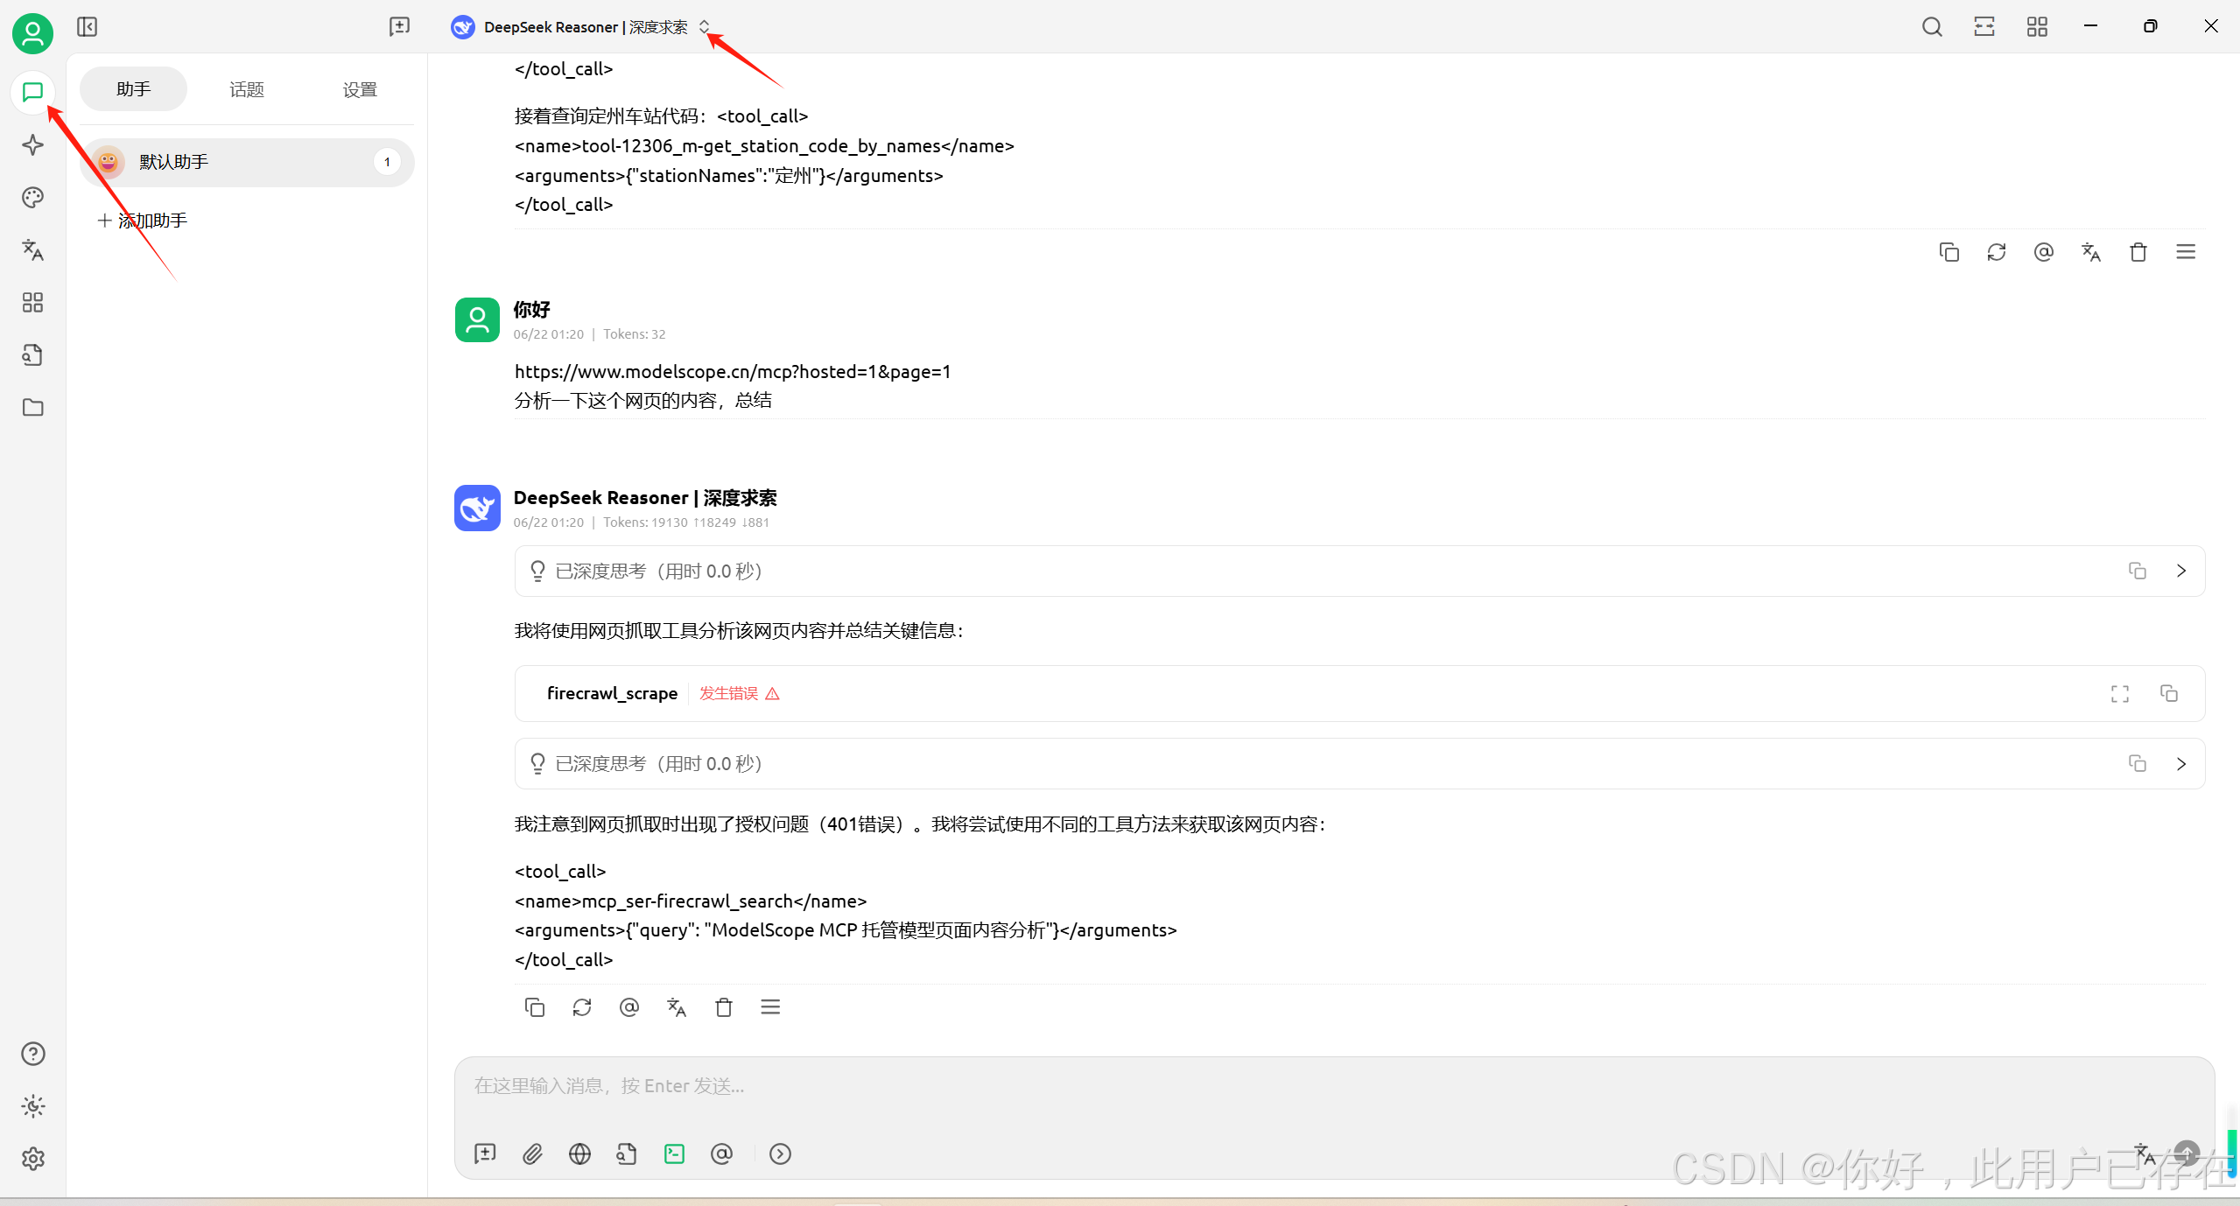Image resolution: width=2240 pixels, height=1206 pixels.
Task: Open the user avatar profile
Action: (x=32, y=33)
